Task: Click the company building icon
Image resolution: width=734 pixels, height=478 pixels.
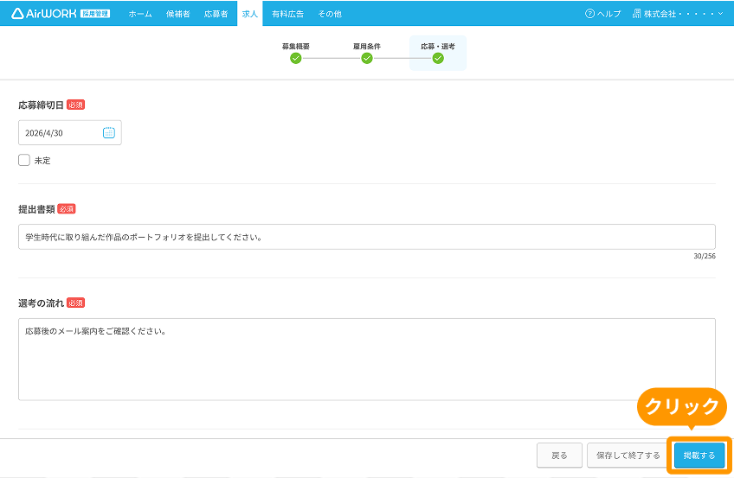Action: pyautogui.click(x=637, y=14)
